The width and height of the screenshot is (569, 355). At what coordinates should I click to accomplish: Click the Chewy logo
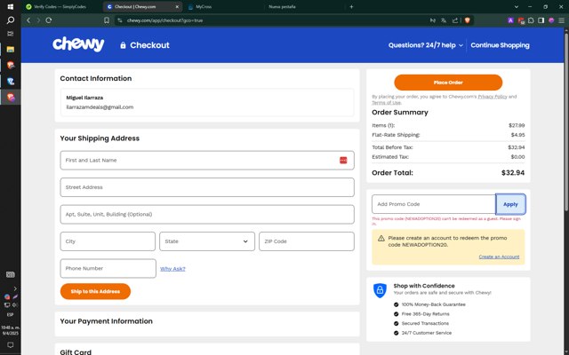click(x=78, y=44)
